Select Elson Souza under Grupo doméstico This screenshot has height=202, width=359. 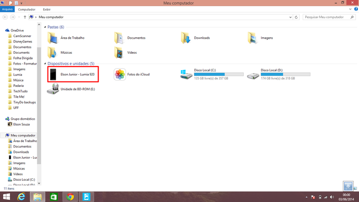19,125
